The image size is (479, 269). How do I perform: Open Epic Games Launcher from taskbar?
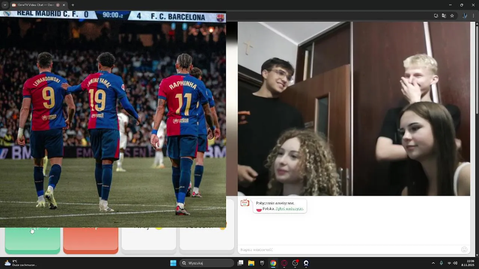click(262, 263)
